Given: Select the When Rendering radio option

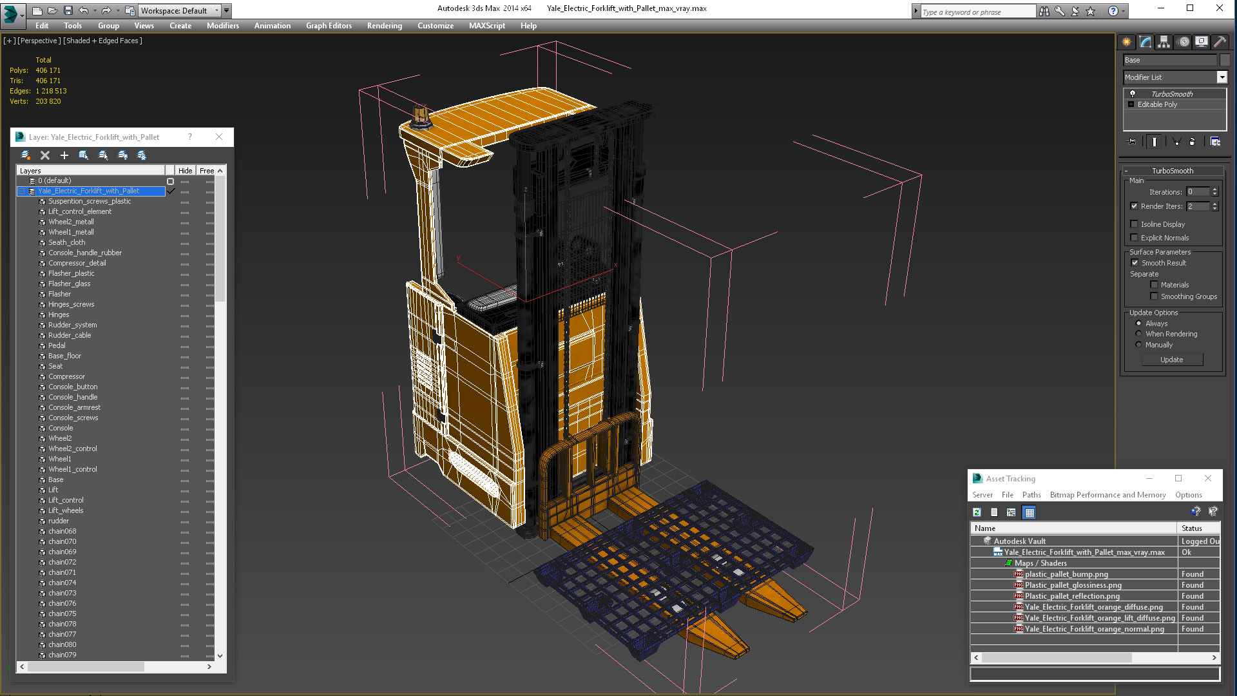Looking at the screenshot, I should [1138, 334].
